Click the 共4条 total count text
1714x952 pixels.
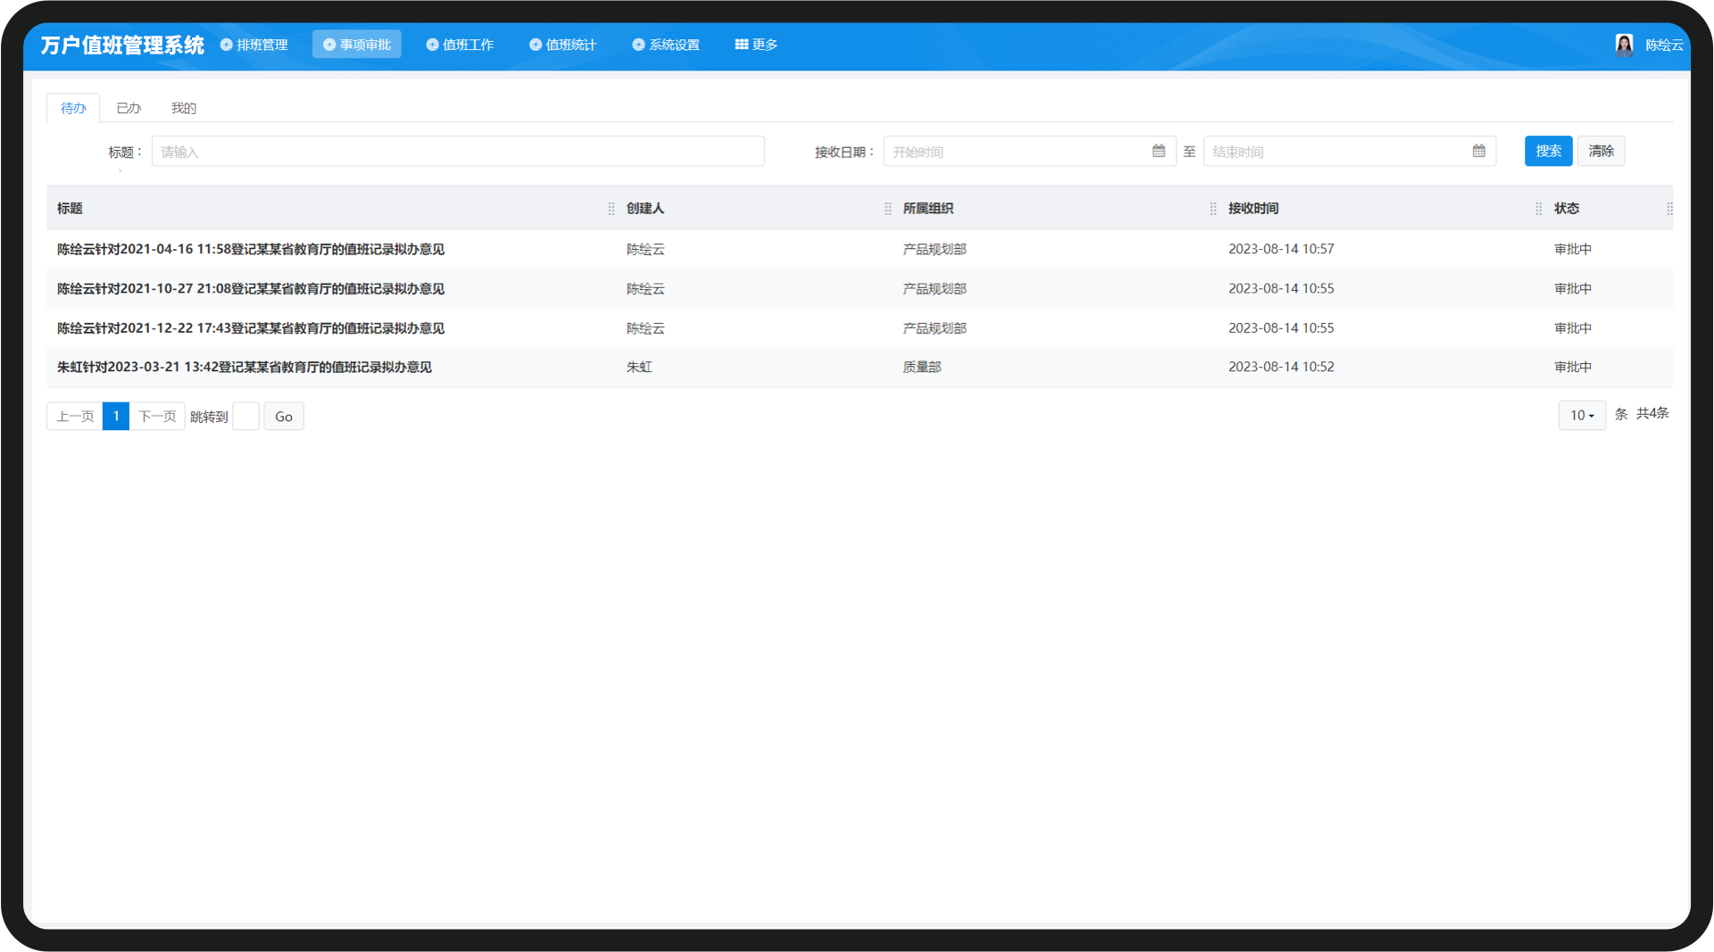pyautogui.click(x=1652, y=413)
